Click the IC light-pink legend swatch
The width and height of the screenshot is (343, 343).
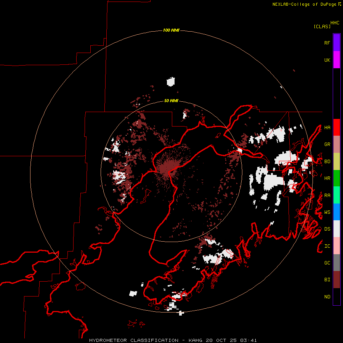pos(337,246)
